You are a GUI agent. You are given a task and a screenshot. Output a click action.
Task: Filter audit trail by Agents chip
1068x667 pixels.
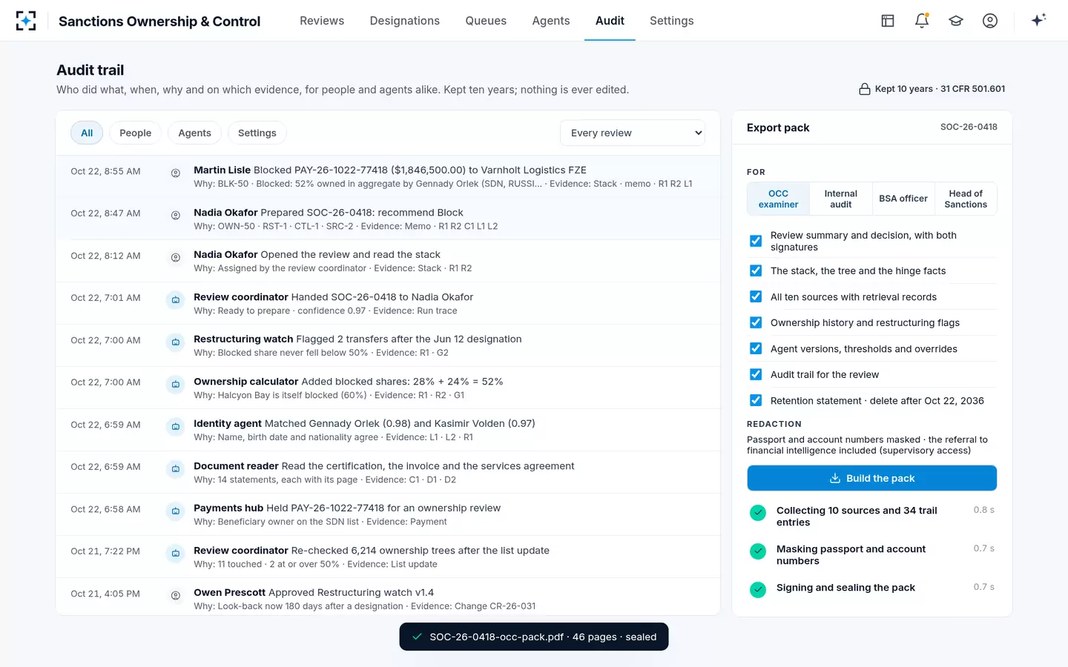194,133
